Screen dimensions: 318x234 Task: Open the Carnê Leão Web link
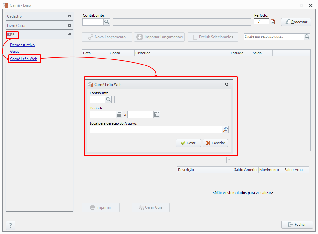(x=24, y=59)
